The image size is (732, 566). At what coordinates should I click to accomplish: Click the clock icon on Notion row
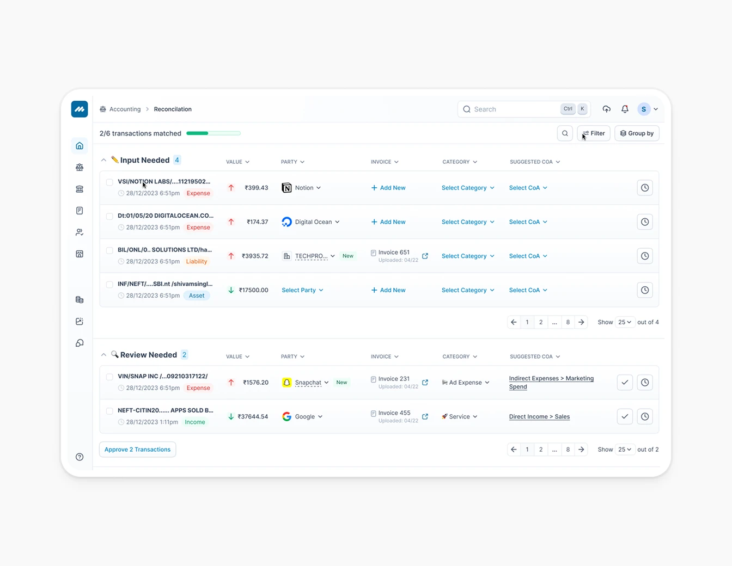pos(644,188)
